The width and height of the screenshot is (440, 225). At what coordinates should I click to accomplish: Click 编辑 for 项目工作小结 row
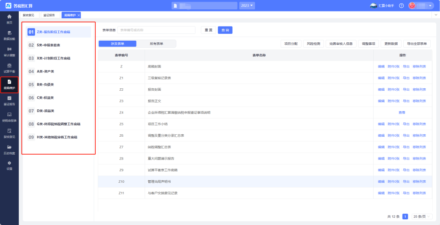point(381,124)
